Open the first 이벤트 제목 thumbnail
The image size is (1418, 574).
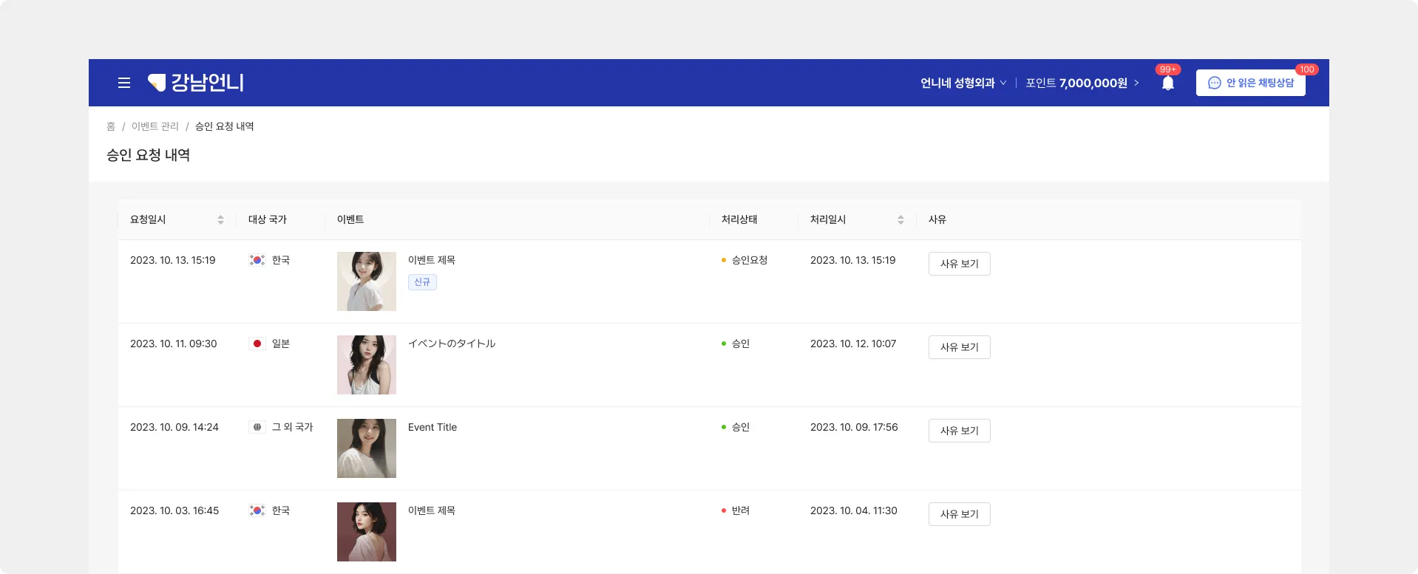point(367,281)
